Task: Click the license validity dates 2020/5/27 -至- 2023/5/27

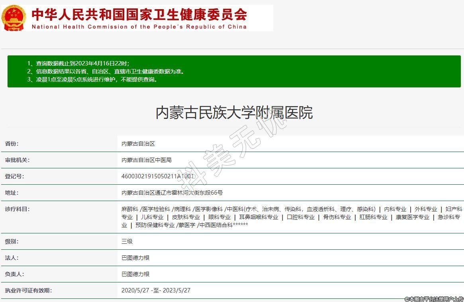Action: click(156, 290)
